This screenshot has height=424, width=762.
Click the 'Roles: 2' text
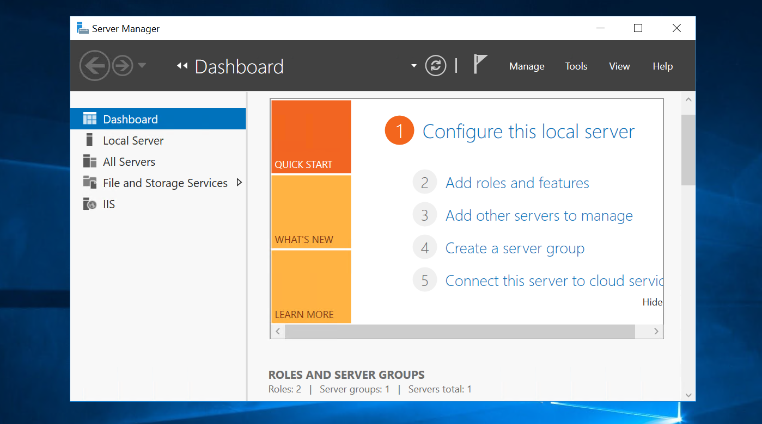point(285,389)
